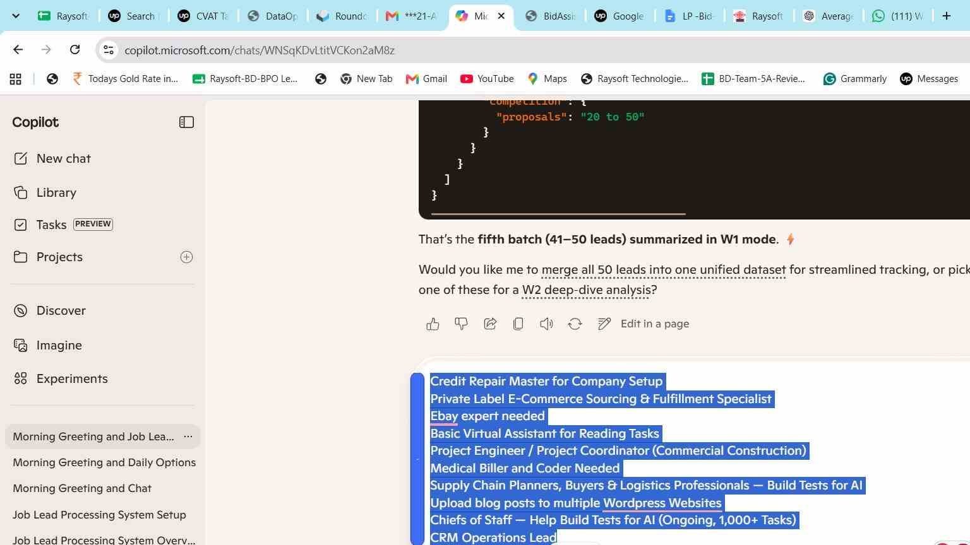Open the tab search dropdown arrow

(x=16, y=16)
